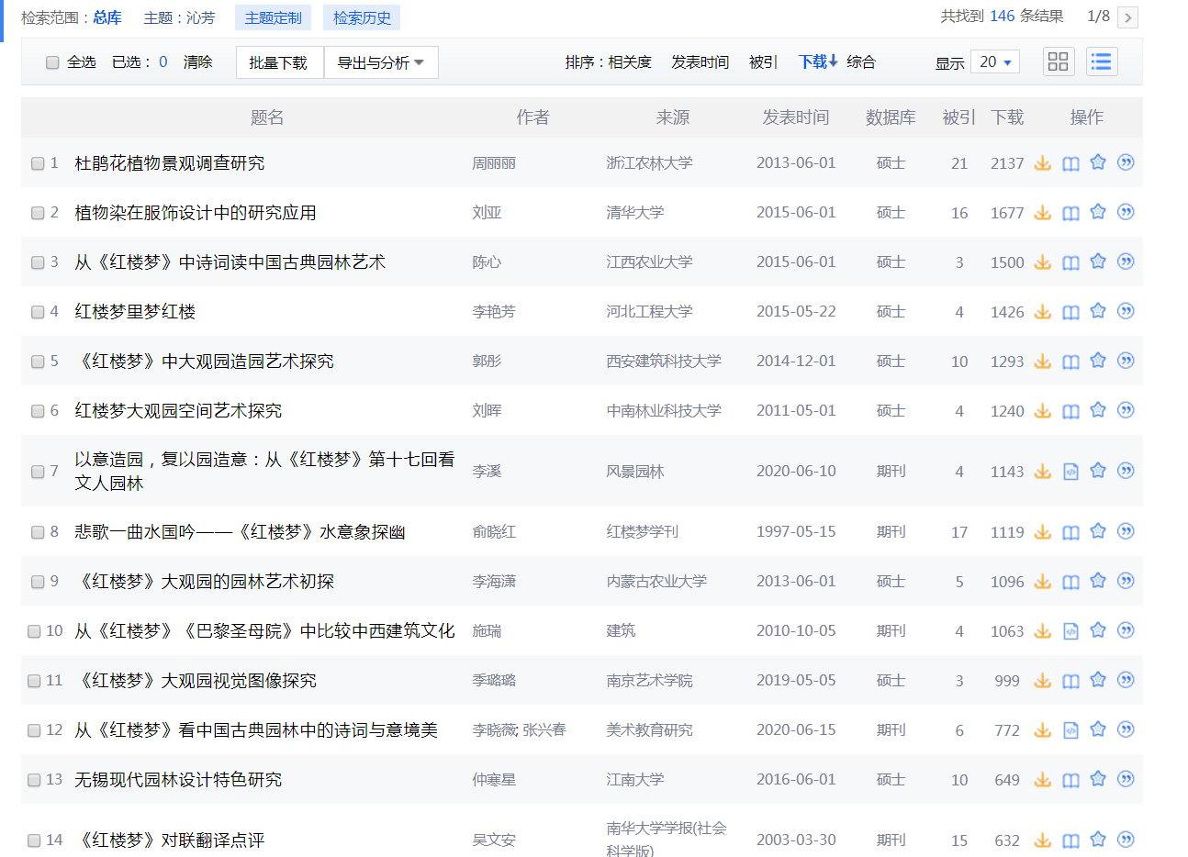Open HTML reading for 以意造园 article

(1070, 470)
